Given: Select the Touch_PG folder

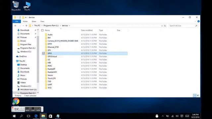Looking at the screenshot, I should [52, 78].
